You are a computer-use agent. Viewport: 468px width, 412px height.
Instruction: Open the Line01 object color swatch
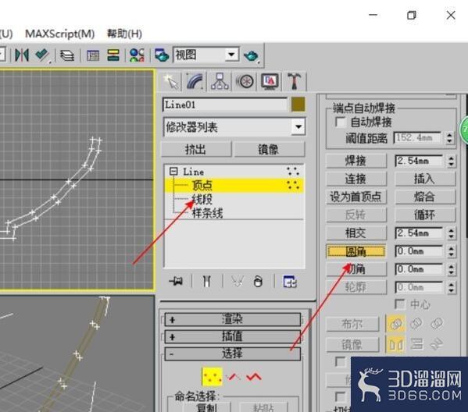coord(298,105)
